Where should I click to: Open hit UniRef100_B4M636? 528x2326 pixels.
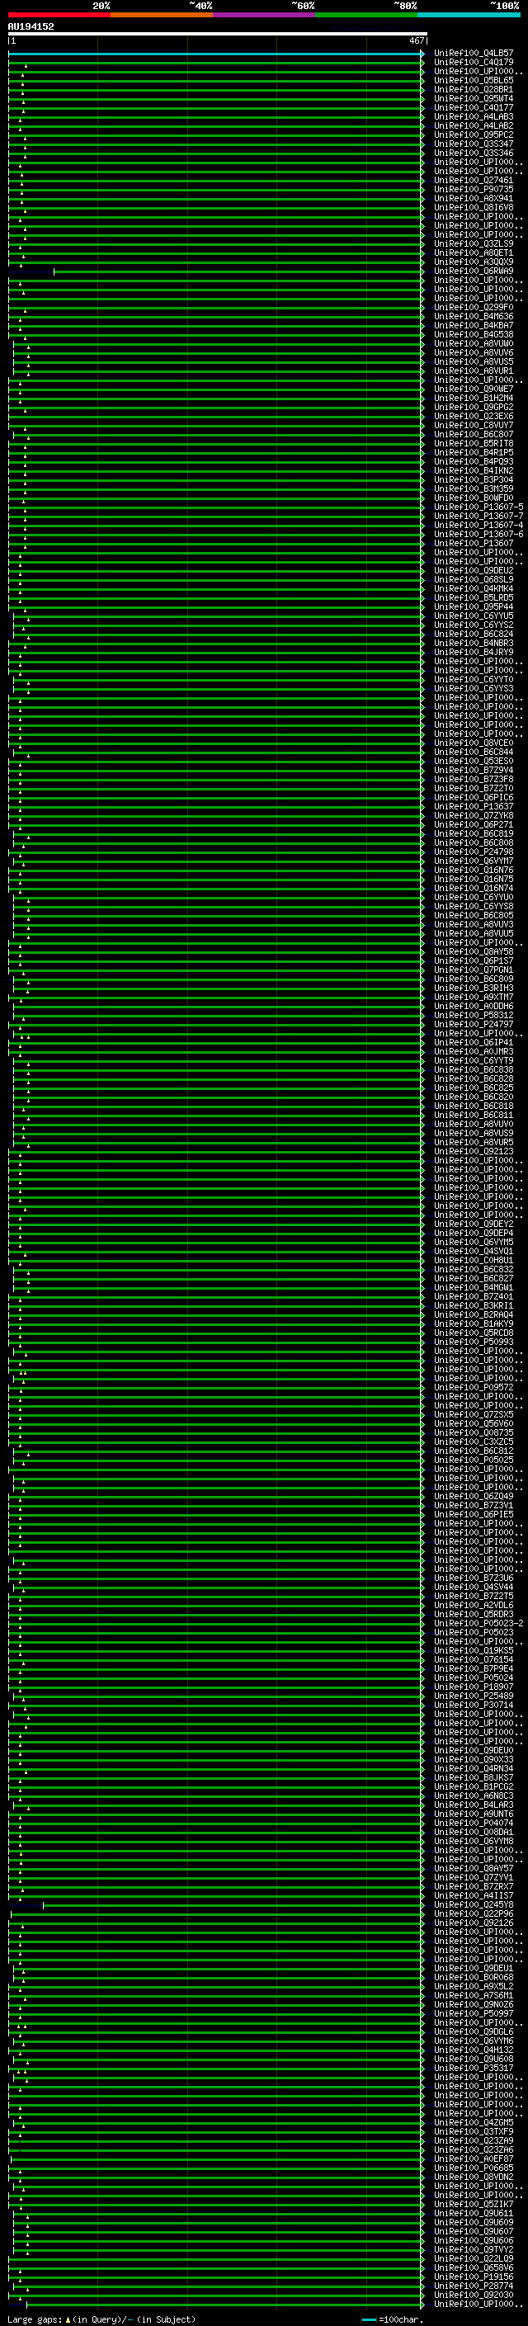473,317
